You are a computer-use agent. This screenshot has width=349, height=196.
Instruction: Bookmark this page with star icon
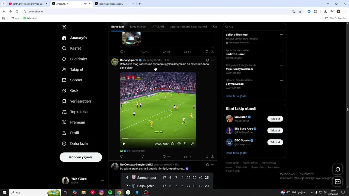click(x=300, y=11)
